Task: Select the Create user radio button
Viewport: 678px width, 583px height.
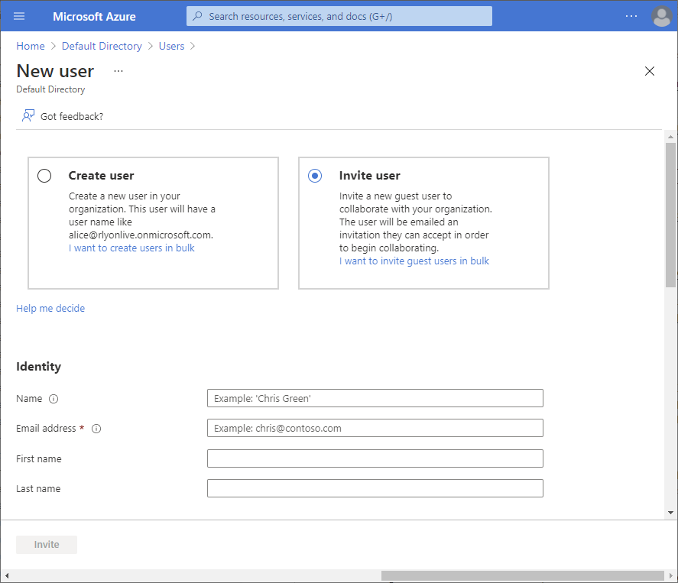Action: pyautogui.click(x=44, y=176)
